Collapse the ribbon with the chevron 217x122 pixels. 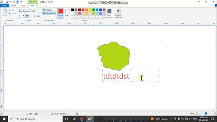(212, 5)
